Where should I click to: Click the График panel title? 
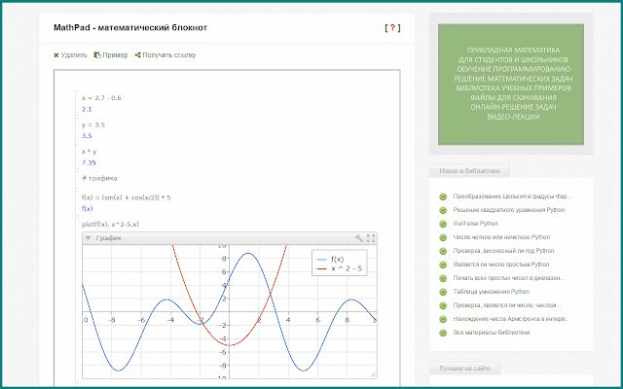(108, 238)
